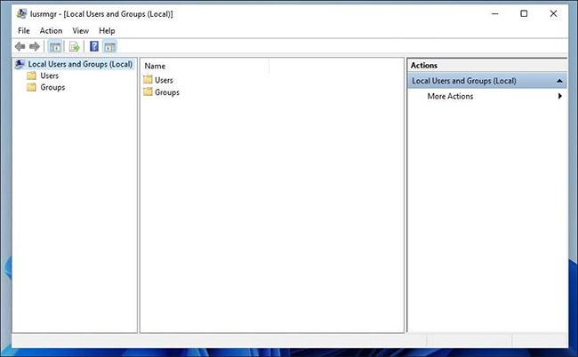Open the Help menu
This screenshot has height=357, width=578.
[107, 30]
